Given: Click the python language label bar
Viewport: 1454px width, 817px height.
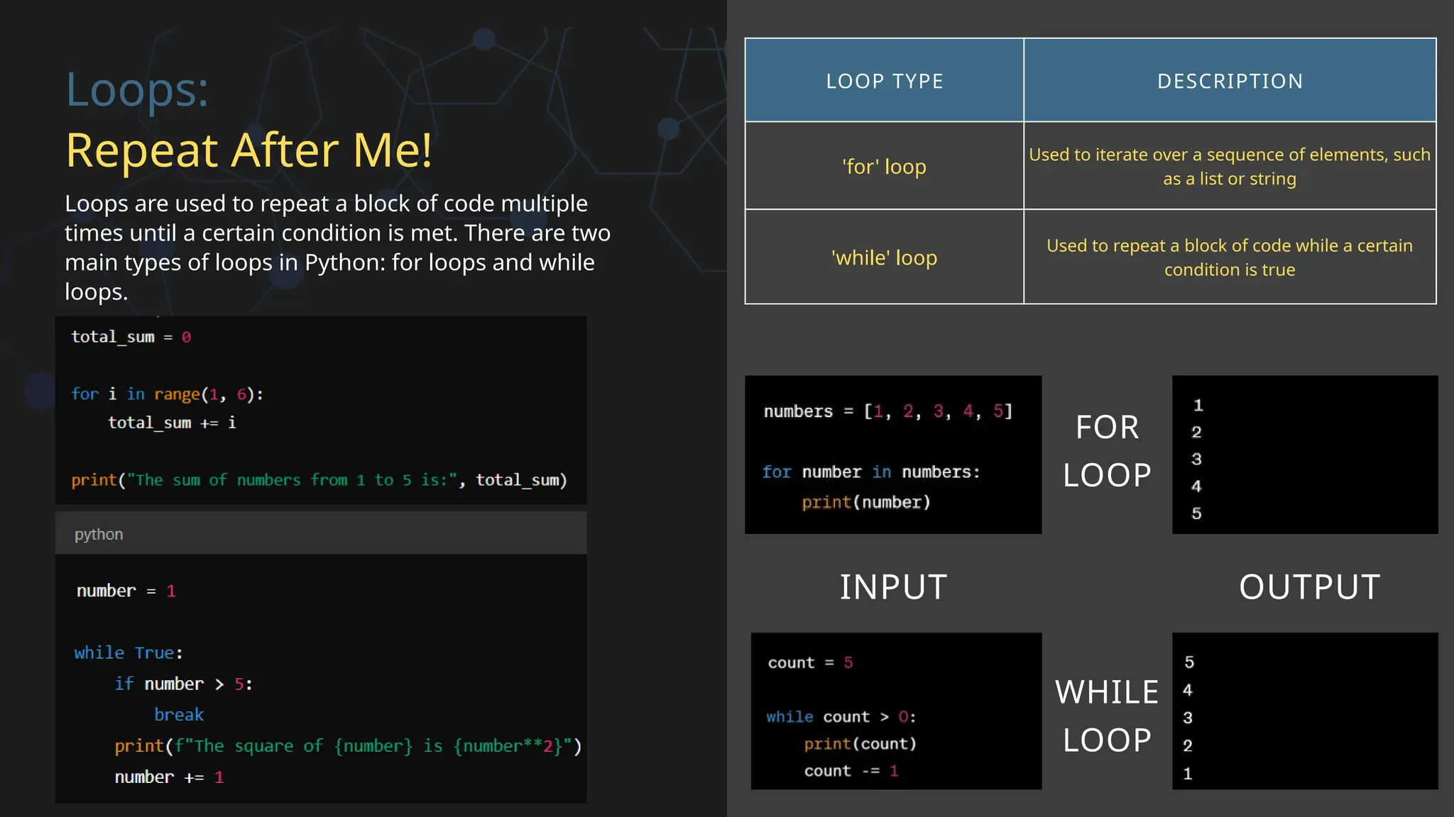Looking at the screenshot, I should pyautogui.click(x=321, y=534).
